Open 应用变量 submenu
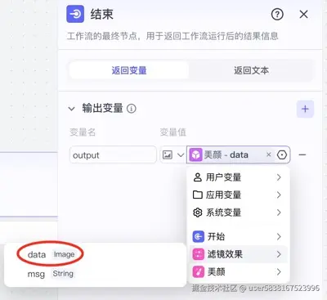This screenshot has width=327, height=300. click(238, 195)
